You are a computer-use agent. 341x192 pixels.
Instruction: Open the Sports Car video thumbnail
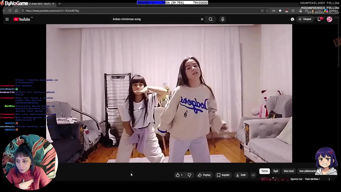[x=274, y=179]
